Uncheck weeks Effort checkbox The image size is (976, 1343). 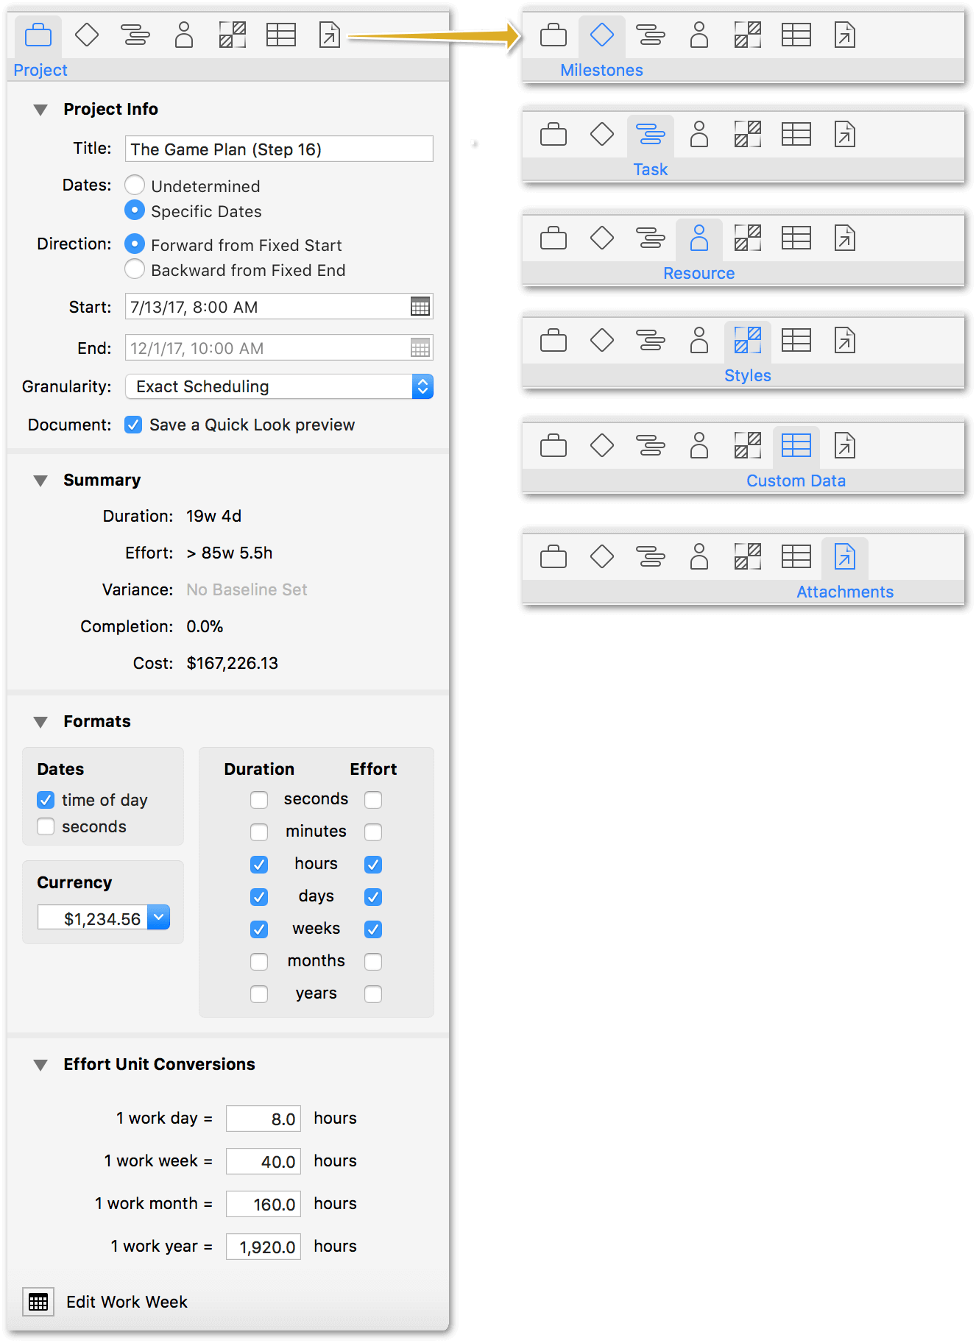[373, 929]
